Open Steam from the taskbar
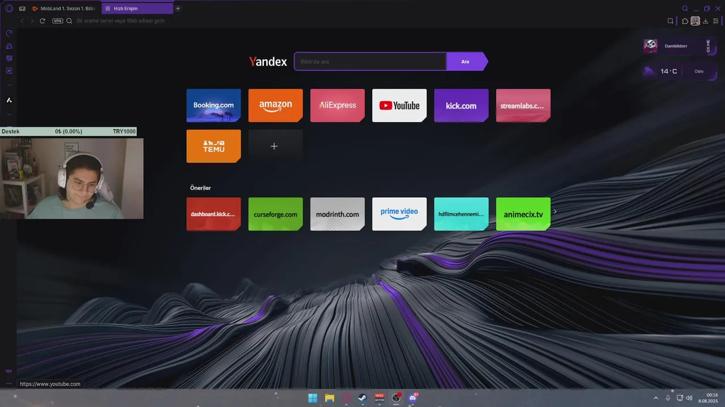Image resolution: width=725 pixels, height=407 pixels. coord(362,398)
